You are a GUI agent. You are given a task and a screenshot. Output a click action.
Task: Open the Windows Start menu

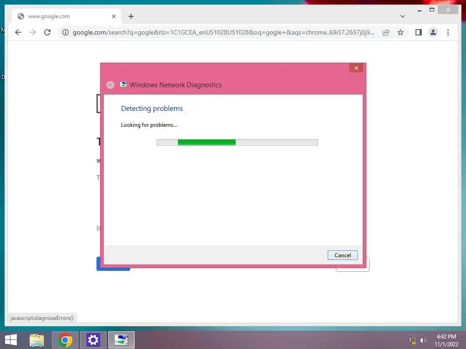point(11,340)
